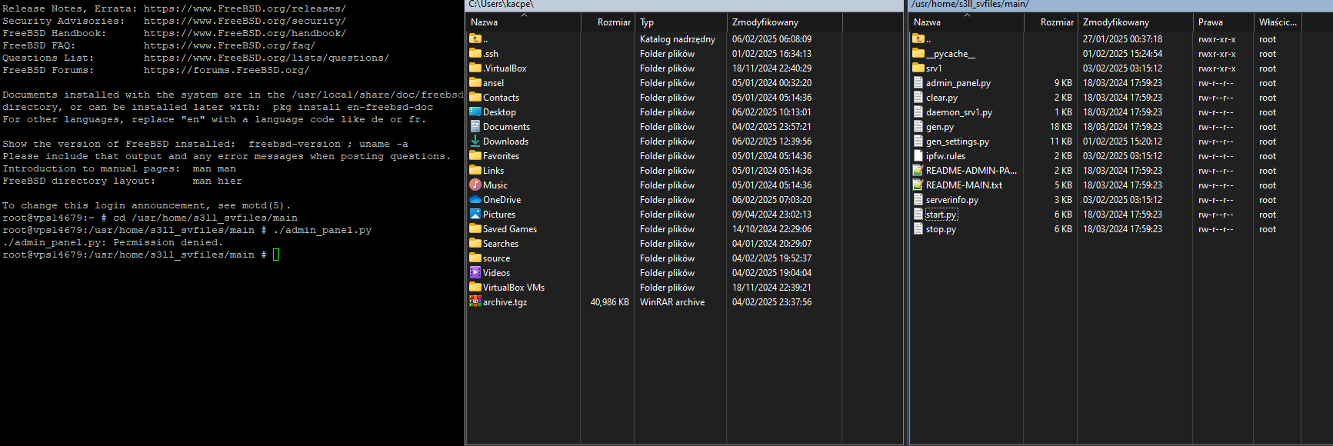Screen dimensions: 1333x446
Task: Sort remote files by Prawa header
Action: pyautogui.click(x=1210, y=22)
